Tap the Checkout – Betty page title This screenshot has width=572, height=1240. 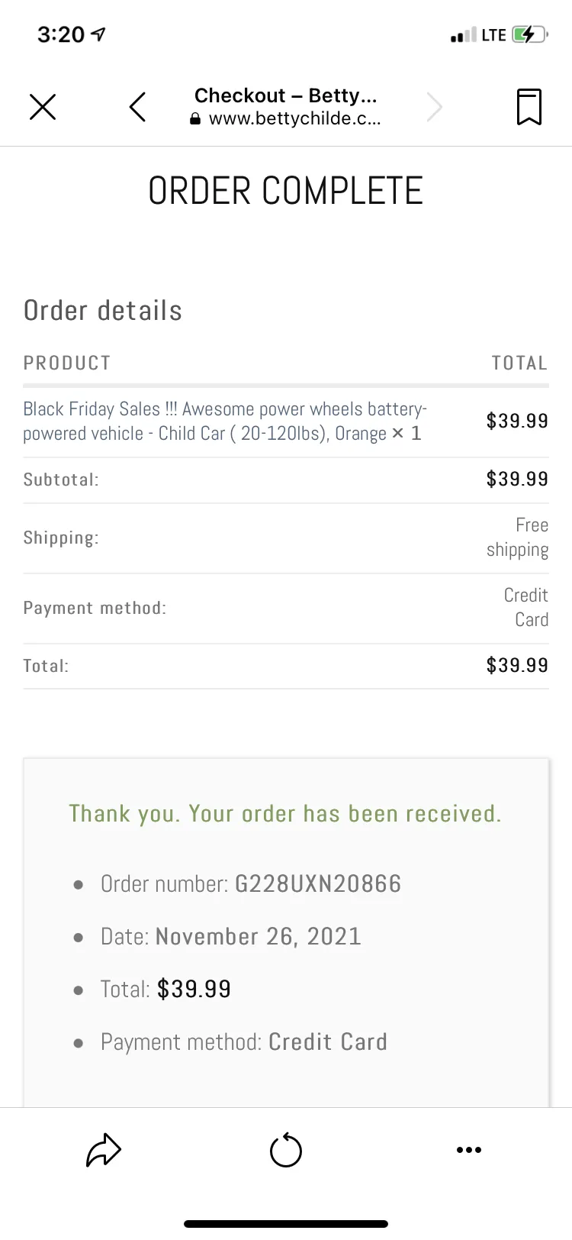pos(286,95)
